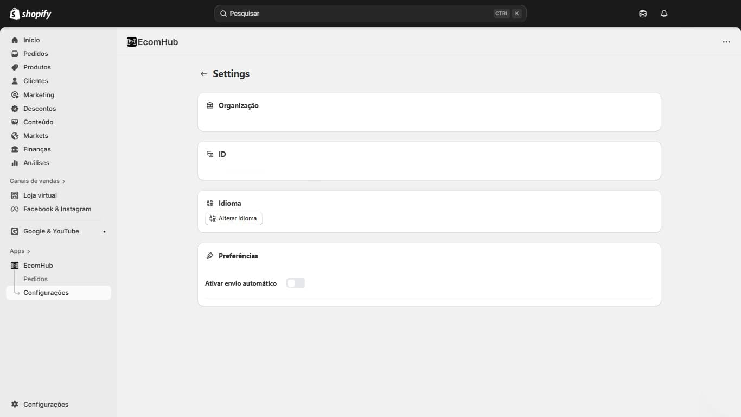Toggle Ativar envio automático switch
The width and height of the screenshot is (741, 417).
point(296,283)
